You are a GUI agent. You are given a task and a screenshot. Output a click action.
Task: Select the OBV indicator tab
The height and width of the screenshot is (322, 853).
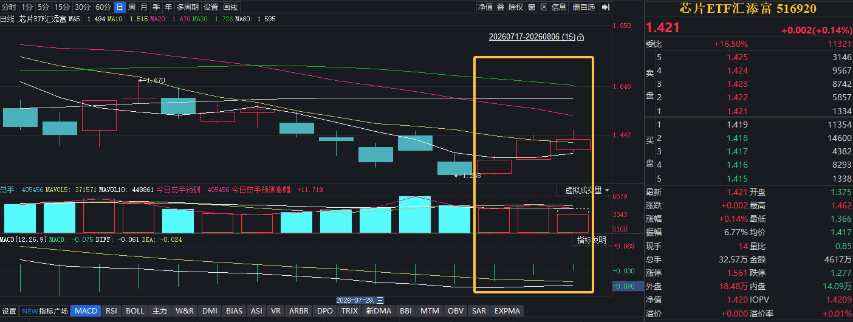[x=456, y=311]
